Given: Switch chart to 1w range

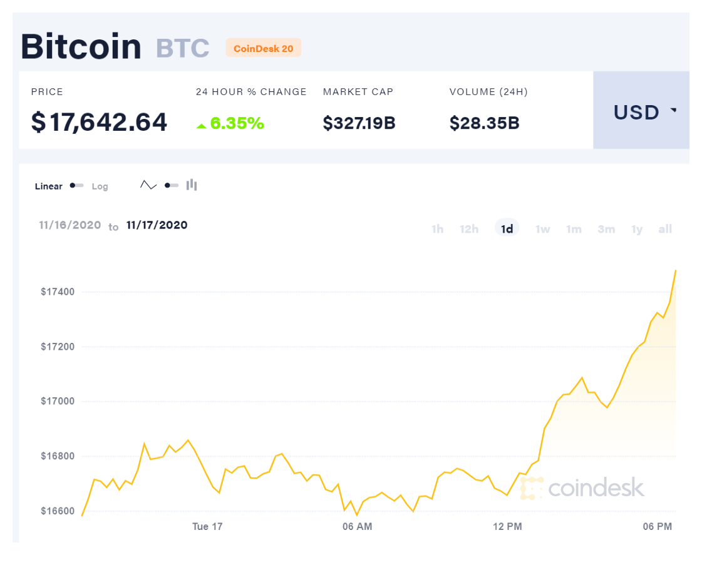Looking at the screenshot, I should (542, 229).
